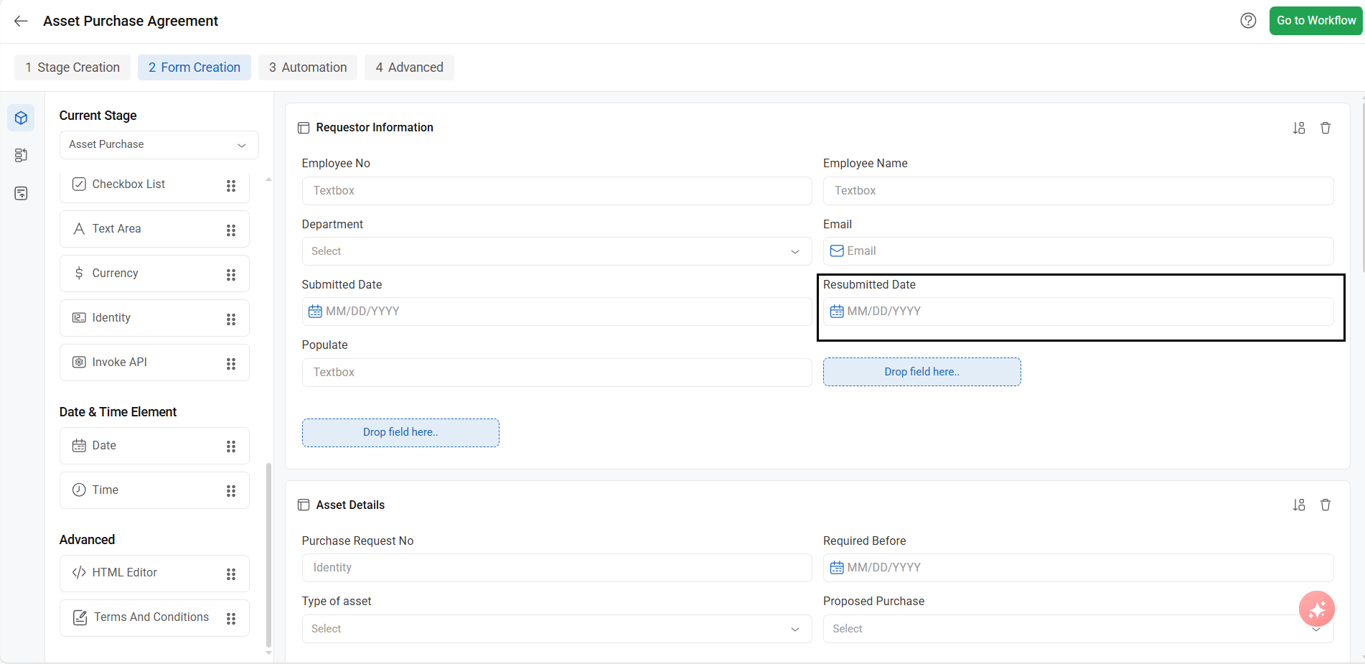Switch to the Stage Creation tab

coord(72,67)
